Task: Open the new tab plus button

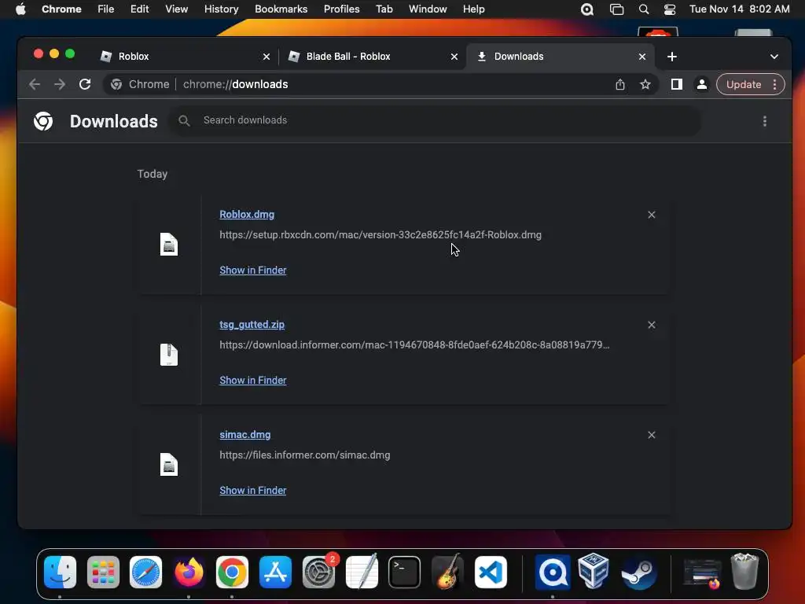Action: click(x=672, y=57)
